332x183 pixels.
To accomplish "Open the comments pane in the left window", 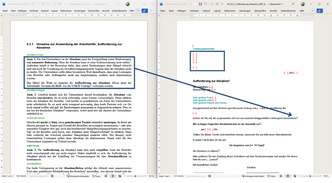I will (138, 11).
